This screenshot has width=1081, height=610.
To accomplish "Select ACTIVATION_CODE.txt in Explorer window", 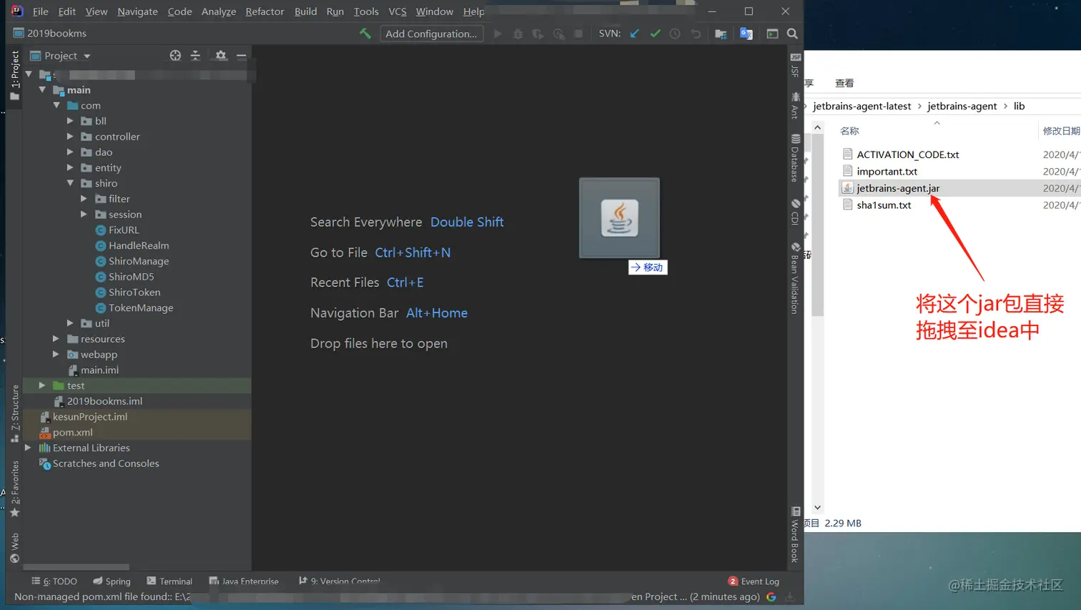I will point(907,154).
